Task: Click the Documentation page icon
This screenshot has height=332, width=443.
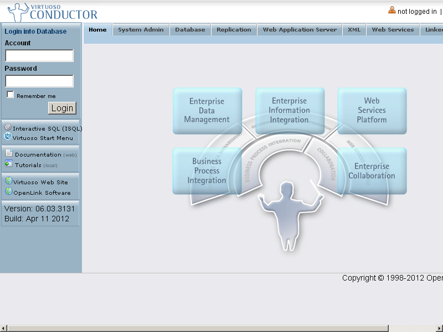Action: (x=9, y=153)
